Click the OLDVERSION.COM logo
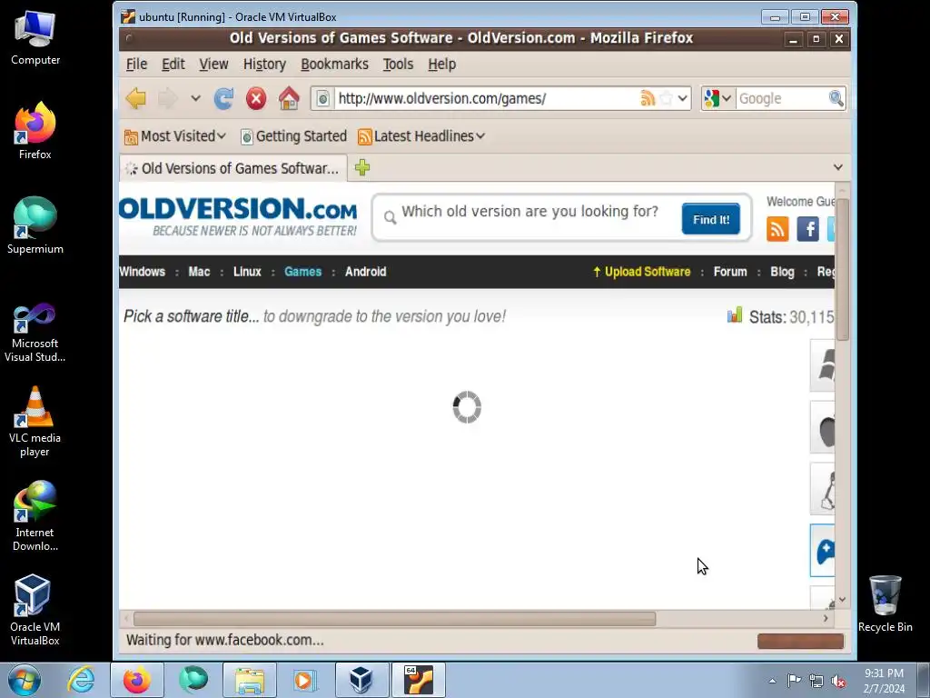 coord(238,216)
